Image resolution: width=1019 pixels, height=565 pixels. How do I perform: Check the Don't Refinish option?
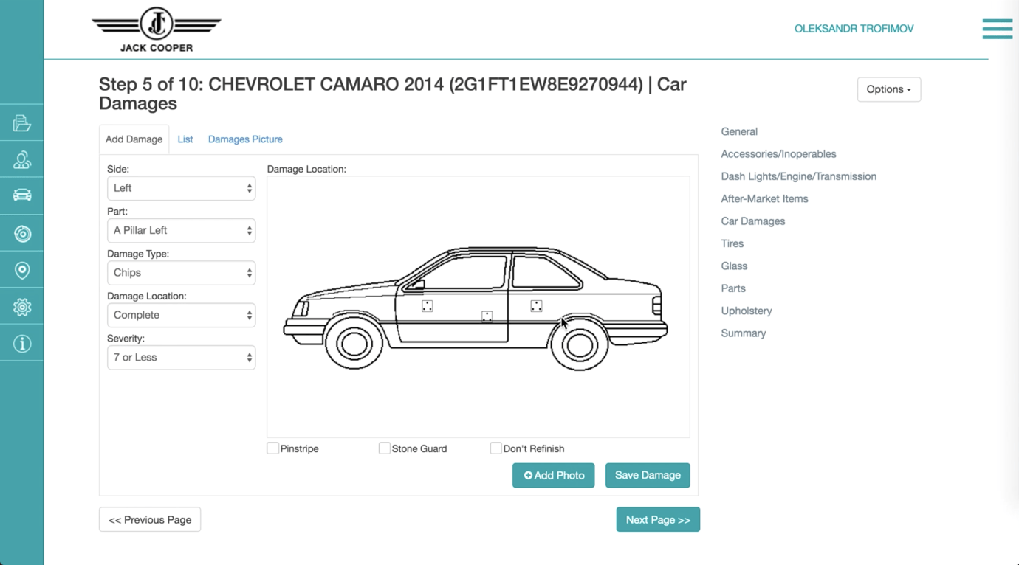(495, 448)
